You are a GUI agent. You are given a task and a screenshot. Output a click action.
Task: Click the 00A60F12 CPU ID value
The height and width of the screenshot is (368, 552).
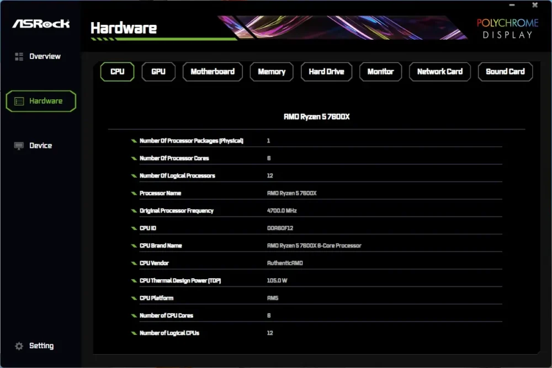tap(280, 228)
